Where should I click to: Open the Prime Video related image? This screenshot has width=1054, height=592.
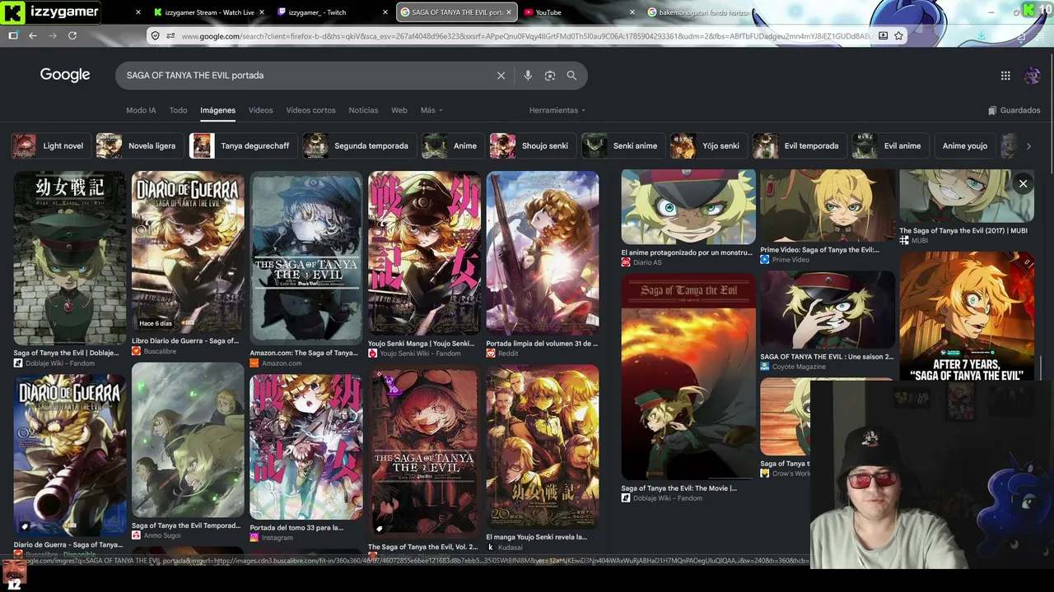point(828,206)
